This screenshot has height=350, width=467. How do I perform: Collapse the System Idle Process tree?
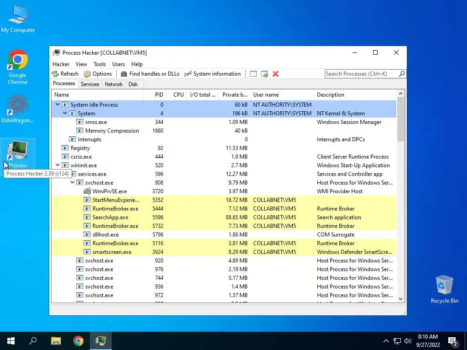pyautogui.click(x=57, y=104)
